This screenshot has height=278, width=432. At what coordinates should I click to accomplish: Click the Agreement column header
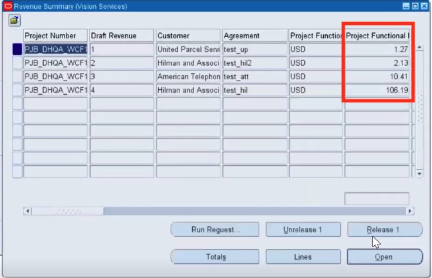(255, 36)
